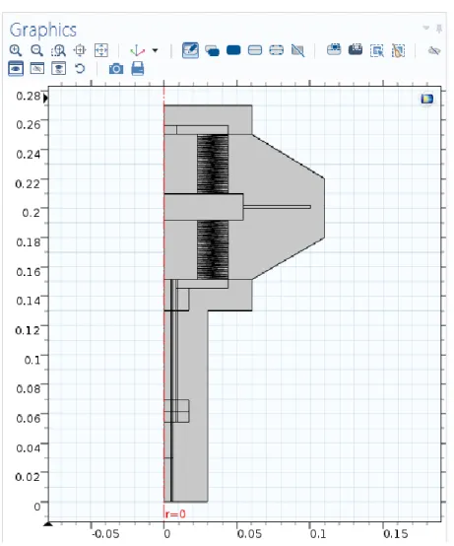Click the red r=0 axis label

(175, 513)
